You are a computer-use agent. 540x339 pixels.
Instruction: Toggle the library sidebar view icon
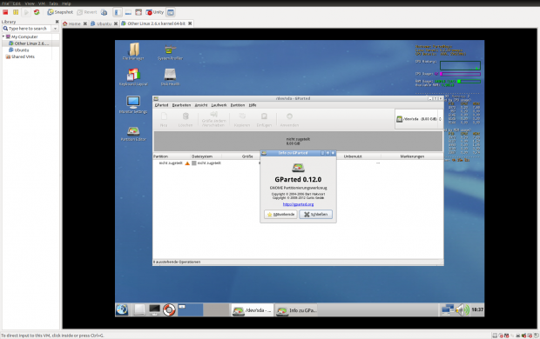click(118, 12)
